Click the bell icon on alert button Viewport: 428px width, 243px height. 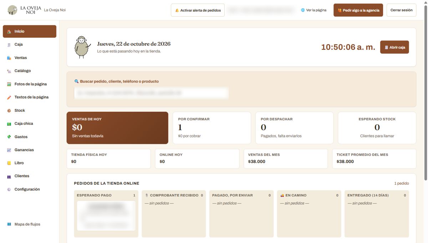177,10
